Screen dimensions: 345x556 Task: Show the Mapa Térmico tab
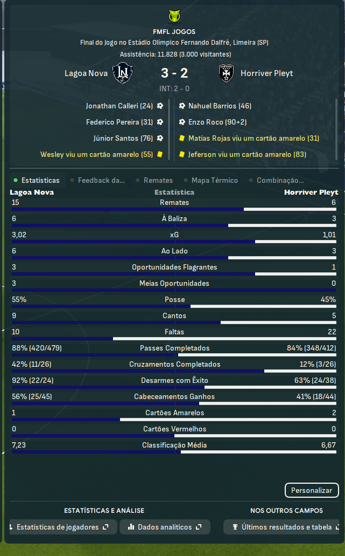214,180
